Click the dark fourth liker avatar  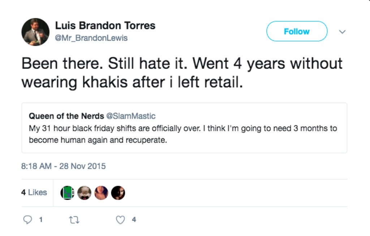click(118, 193)
